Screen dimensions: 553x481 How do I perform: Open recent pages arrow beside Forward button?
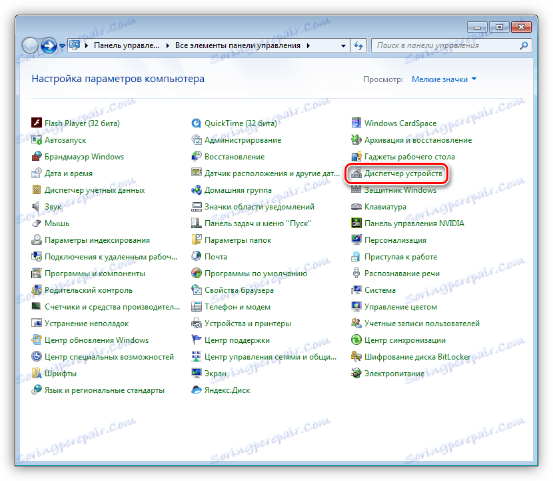(x=63, y=46)
